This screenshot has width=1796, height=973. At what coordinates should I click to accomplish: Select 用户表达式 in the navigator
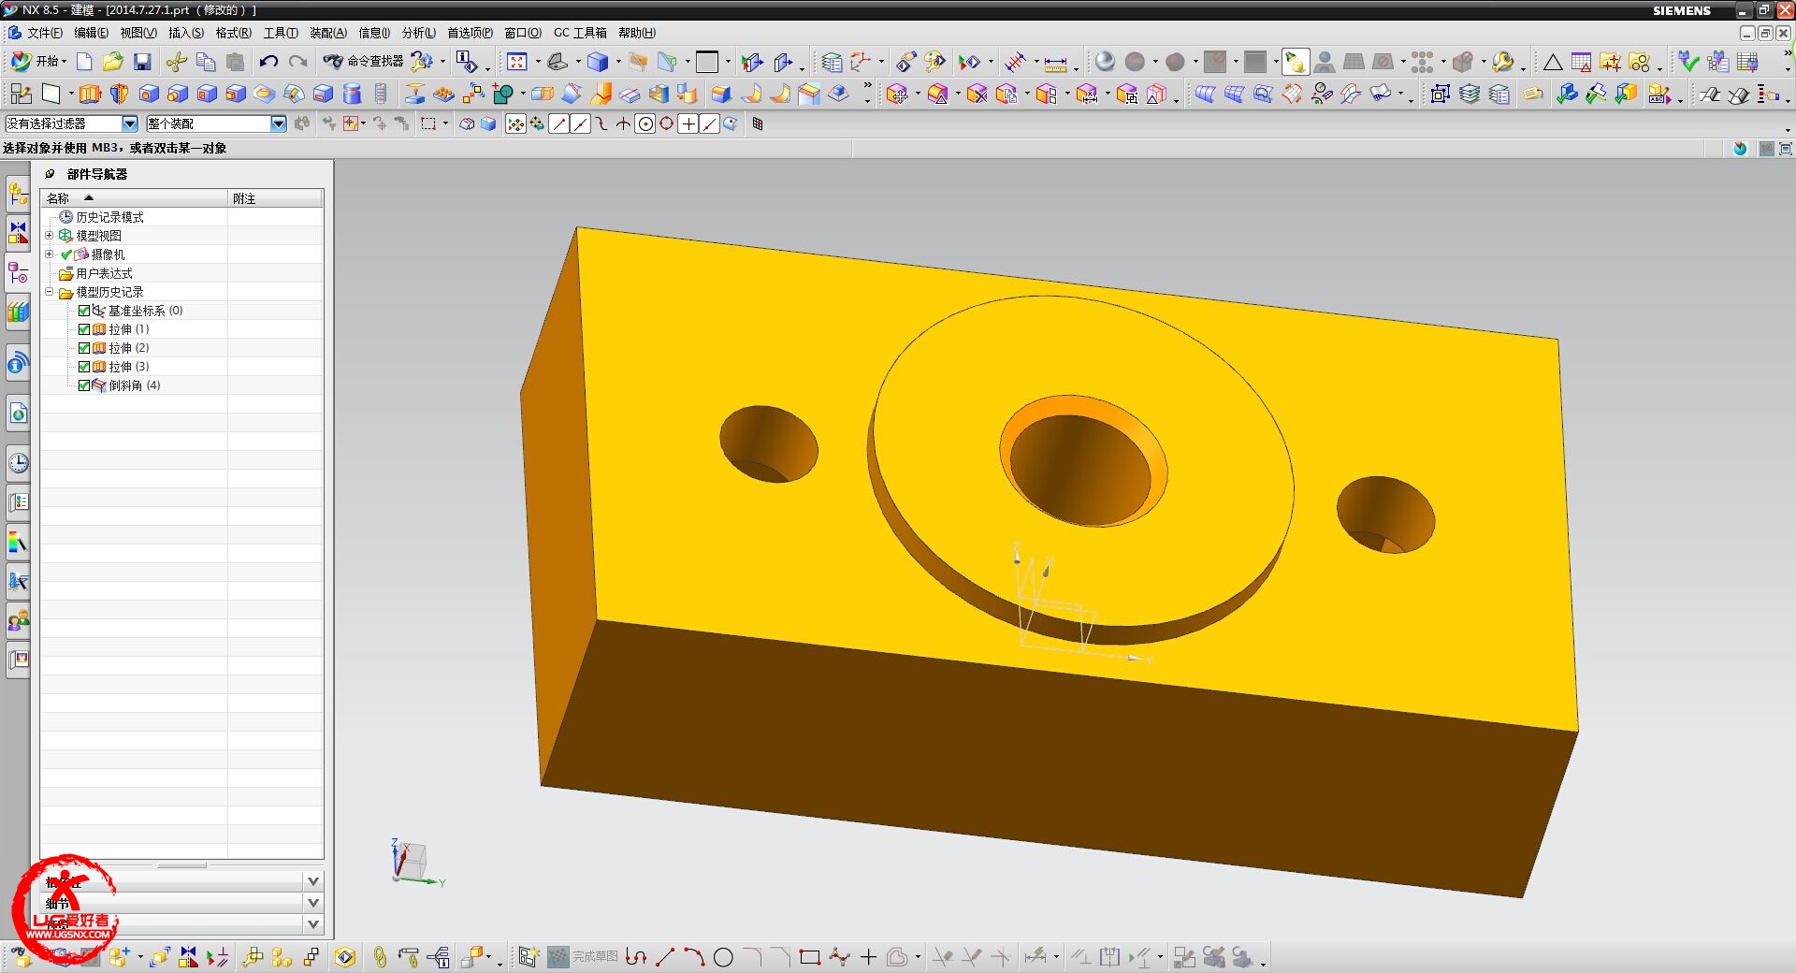tap(104, 273)
